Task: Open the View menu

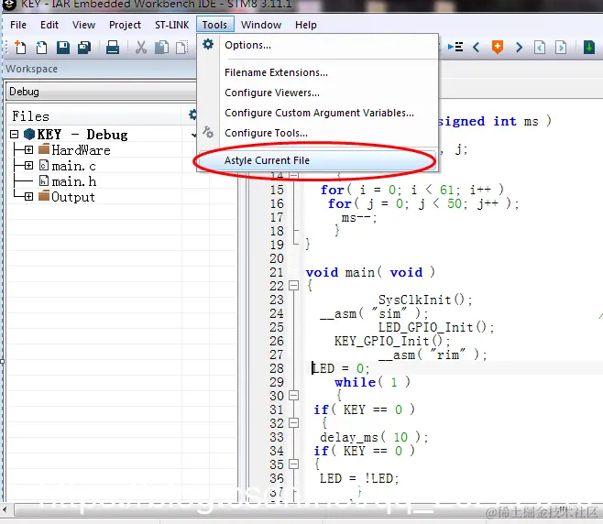Action: 83,25
